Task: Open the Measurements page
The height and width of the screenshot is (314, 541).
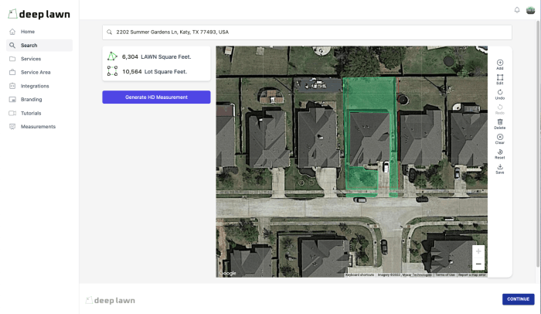Action: pyautogui.click(x=39, y=126)
